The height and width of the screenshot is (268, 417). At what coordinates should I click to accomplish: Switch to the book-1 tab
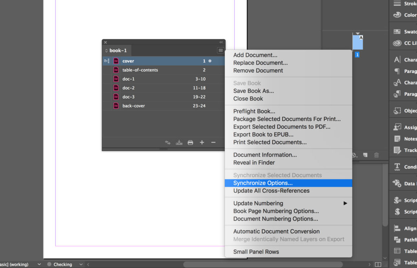pos(117,51)
